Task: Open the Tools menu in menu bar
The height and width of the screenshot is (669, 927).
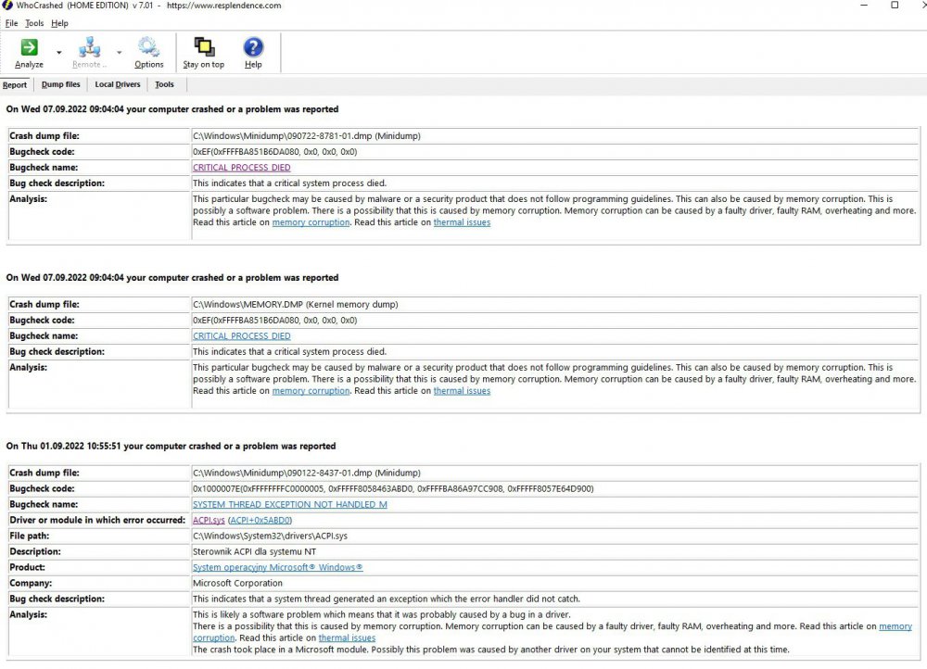Action: tap(34, 23)
